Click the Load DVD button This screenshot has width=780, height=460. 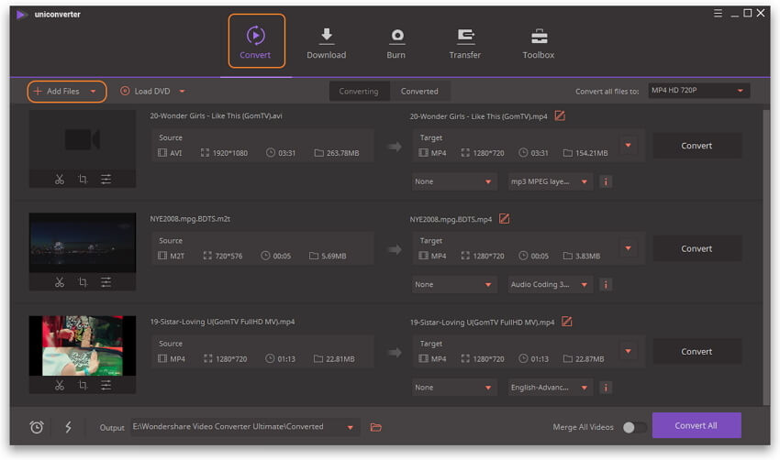tap(145, 92)
